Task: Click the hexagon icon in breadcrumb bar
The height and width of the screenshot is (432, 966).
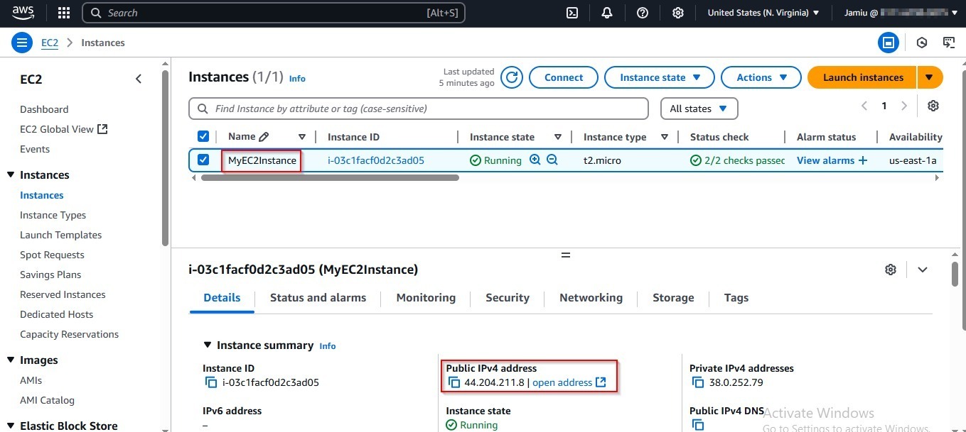Action: coord(922,43)
